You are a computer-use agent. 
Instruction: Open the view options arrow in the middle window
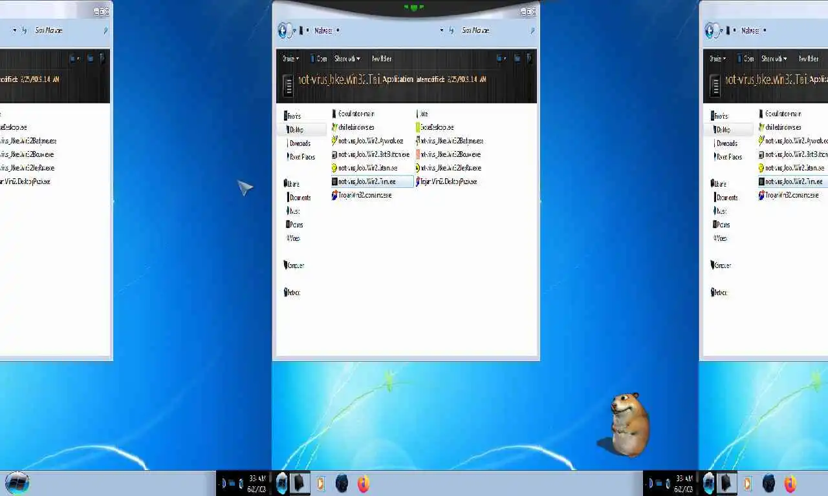(x=506, y=59)
